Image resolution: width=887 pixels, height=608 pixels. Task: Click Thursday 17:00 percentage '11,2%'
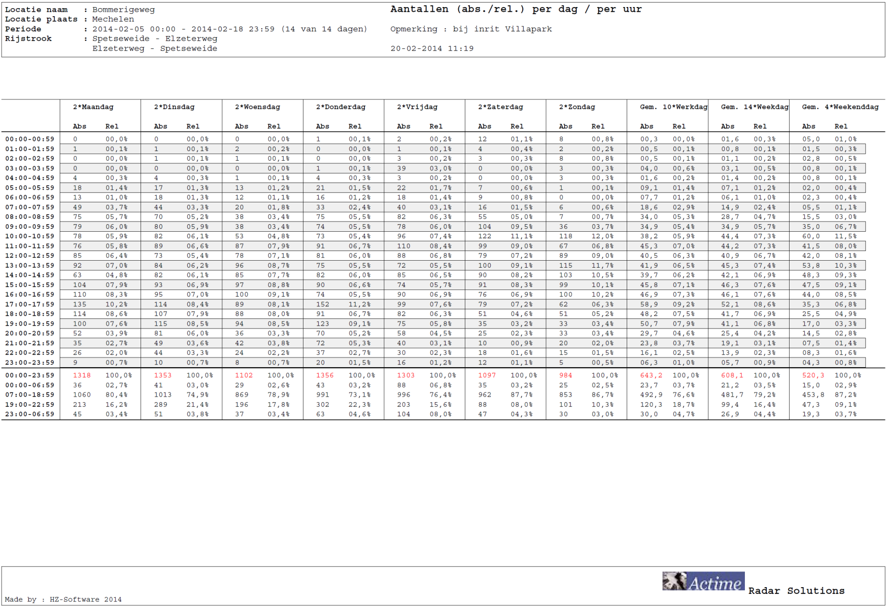click(359, 304)
